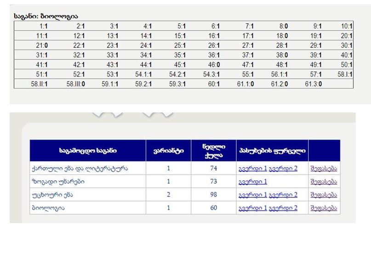This screenshot has width=371, height=280.
Task: Open გვერდი 1 link for ზოგადი უნარები
Action: point(253,182)
